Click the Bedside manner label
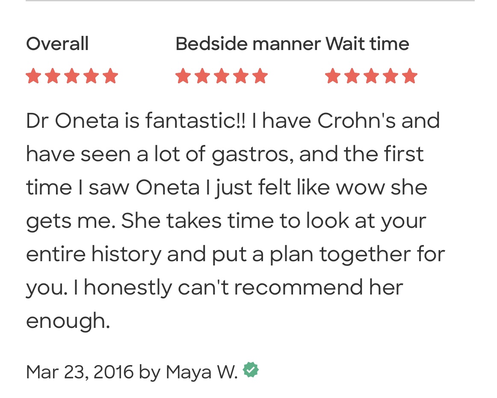Image resolution: width=497 pixels, height=398 pixels. [248, 44]
